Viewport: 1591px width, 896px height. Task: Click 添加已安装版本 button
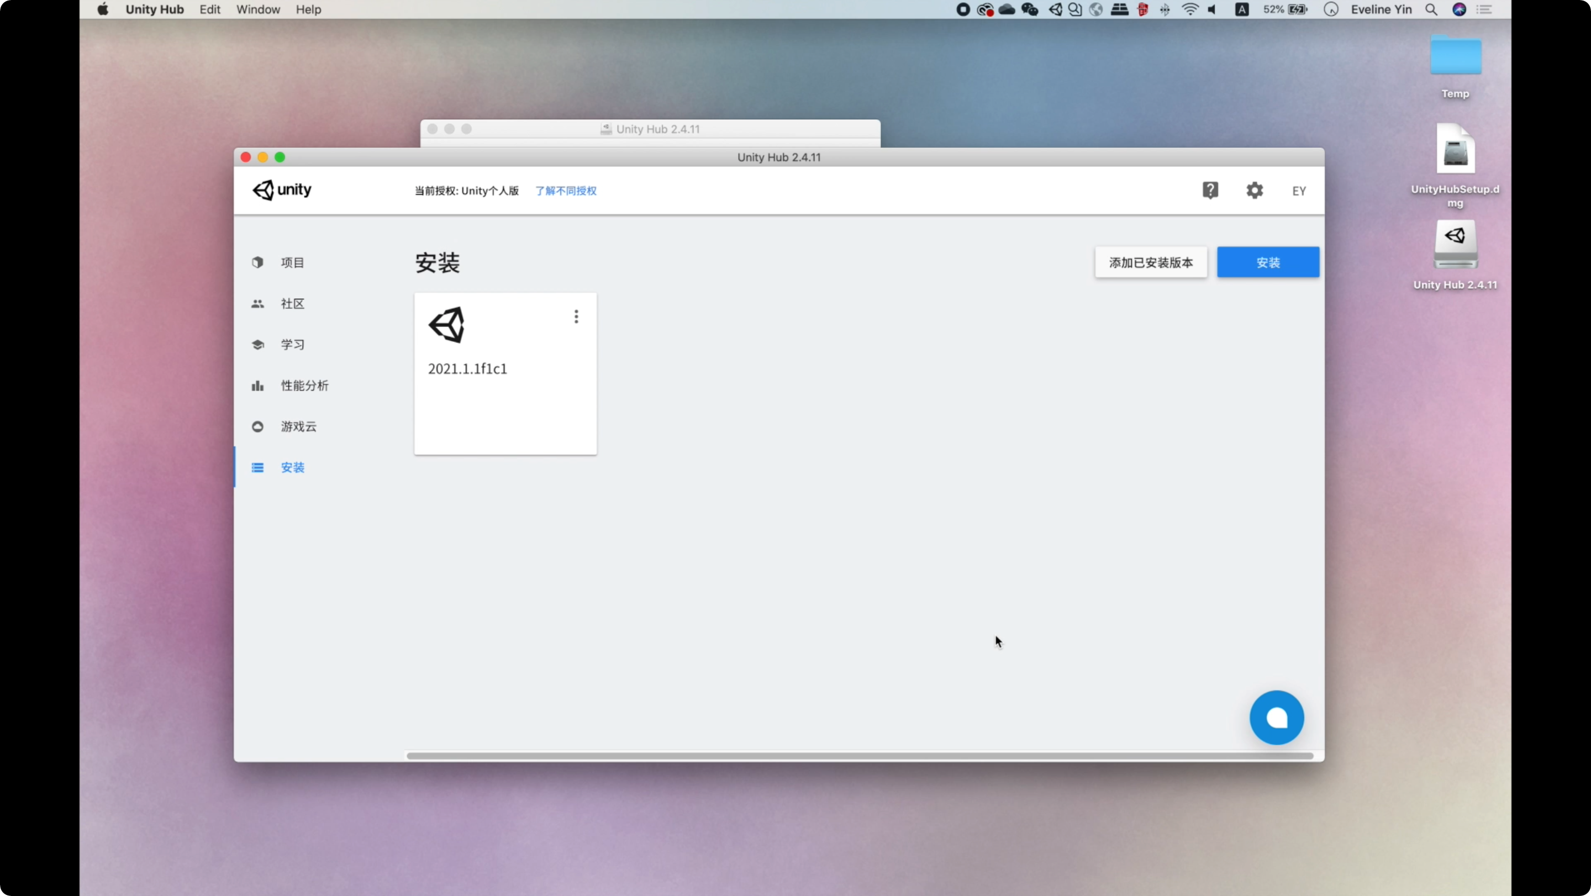click(x=1151, y=262)
